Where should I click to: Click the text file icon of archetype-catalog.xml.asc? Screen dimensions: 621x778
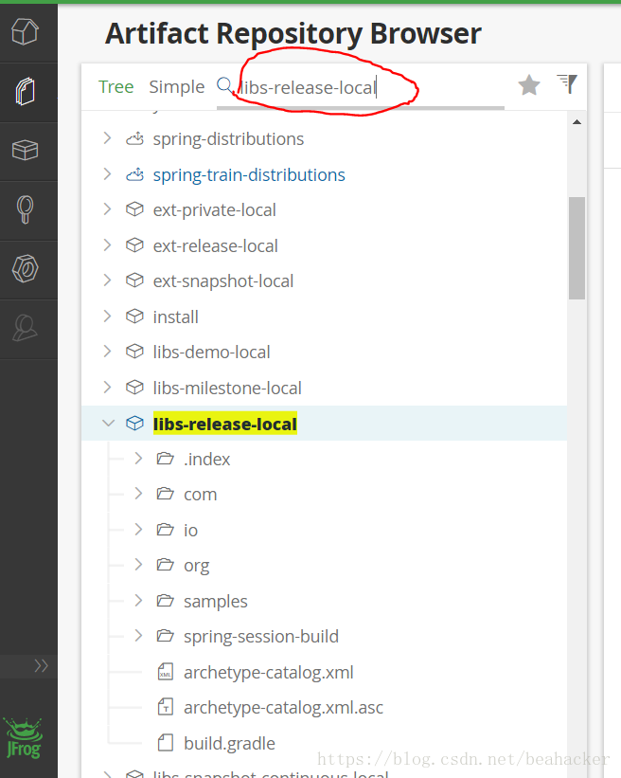pos(165,707)
